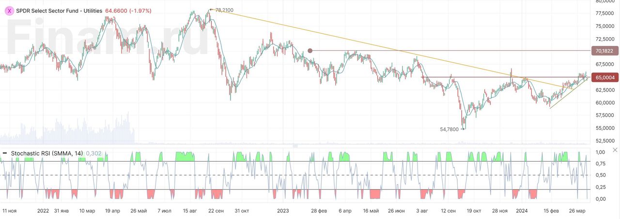Click the 26 мар date label
The image size is (620, 219).
[577, 211]
